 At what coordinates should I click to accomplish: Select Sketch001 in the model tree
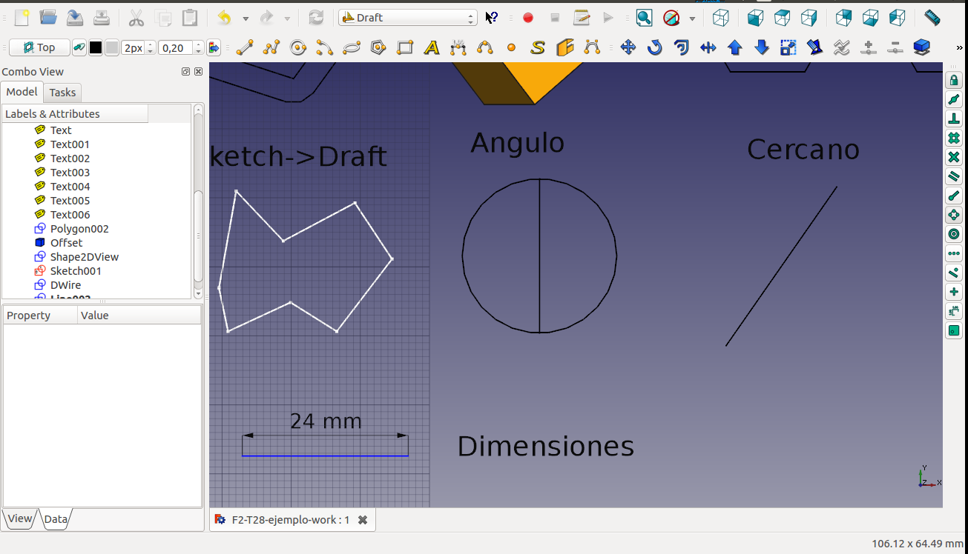tap(76, 271)
